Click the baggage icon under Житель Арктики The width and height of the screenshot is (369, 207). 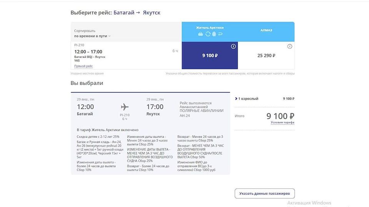[201, 34]
